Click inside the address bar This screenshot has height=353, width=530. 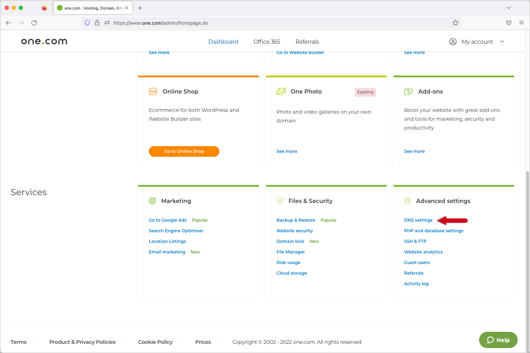(x=247, y=23)
